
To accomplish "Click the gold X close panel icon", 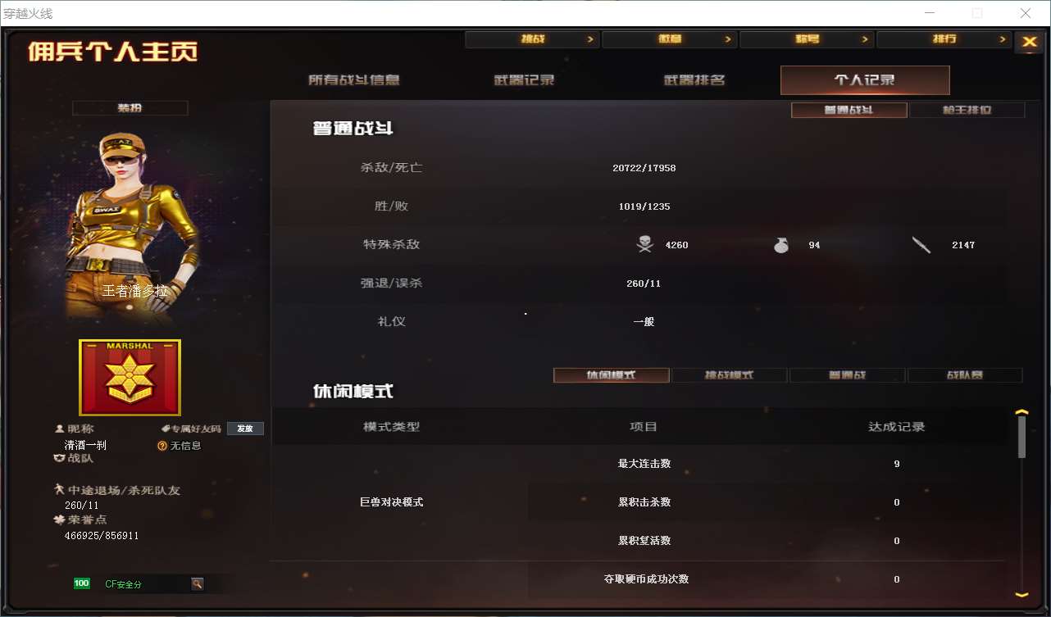I will coord(1029,43).
